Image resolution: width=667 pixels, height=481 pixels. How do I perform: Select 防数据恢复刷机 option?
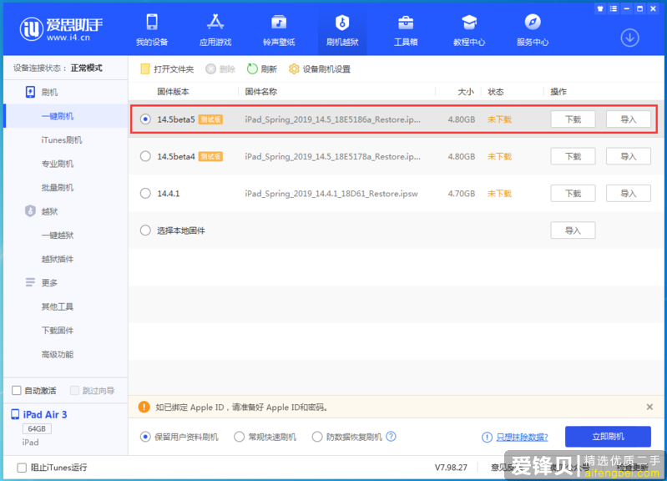click(317, 437)
